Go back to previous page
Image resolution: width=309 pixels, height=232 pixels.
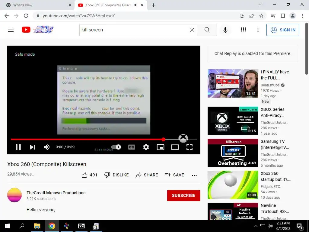[7, 16]
